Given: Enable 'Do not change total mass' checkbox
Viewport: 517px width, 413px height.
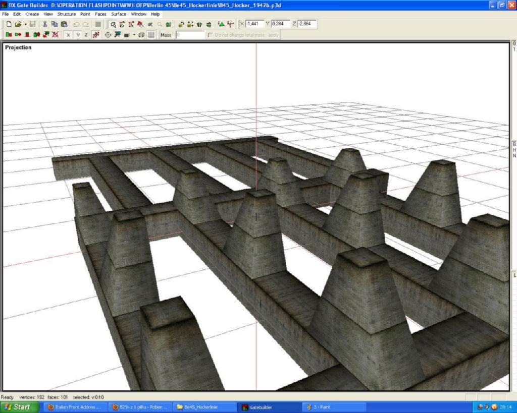Looking at the screenshot, I should pyautogui.click(x=210, y=35).
